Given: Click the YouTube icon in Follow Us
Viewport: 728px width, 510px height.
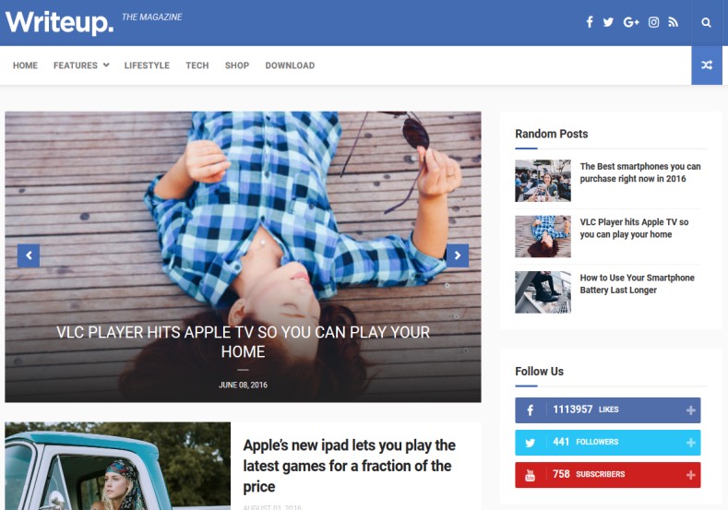Looking at the screenshot, I should [531, 475].
